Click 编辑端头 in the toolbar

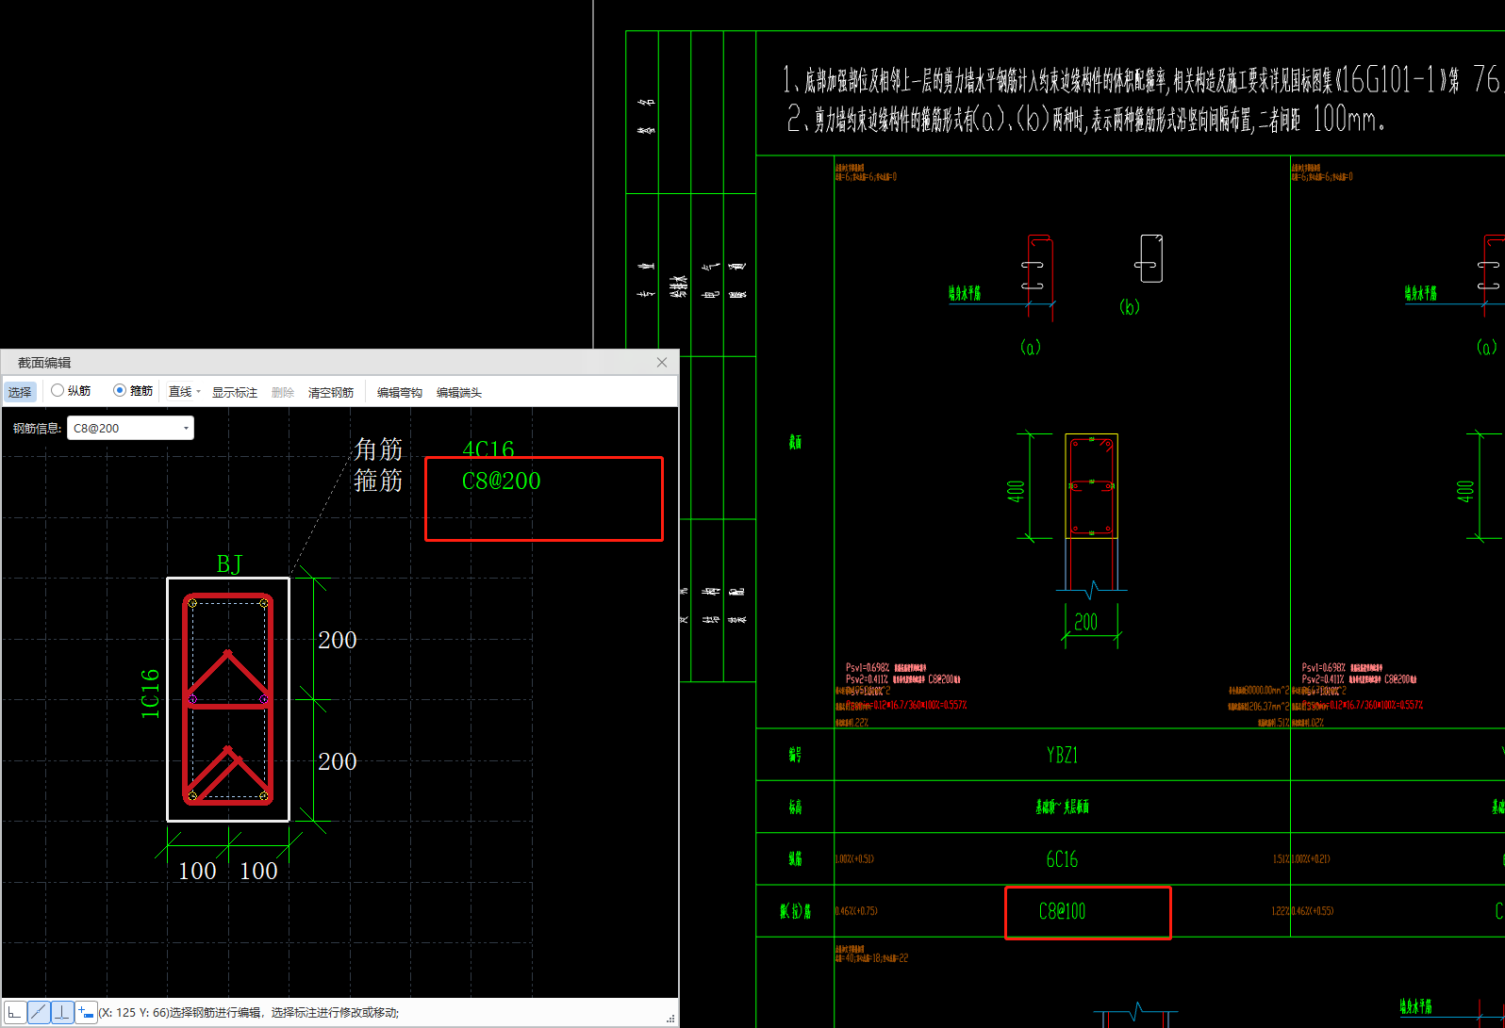459,393
